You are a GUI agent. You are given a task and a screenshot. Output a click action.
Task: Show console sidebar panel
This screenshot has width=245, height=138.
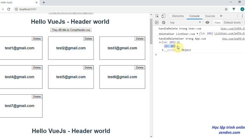coord(157,23)
